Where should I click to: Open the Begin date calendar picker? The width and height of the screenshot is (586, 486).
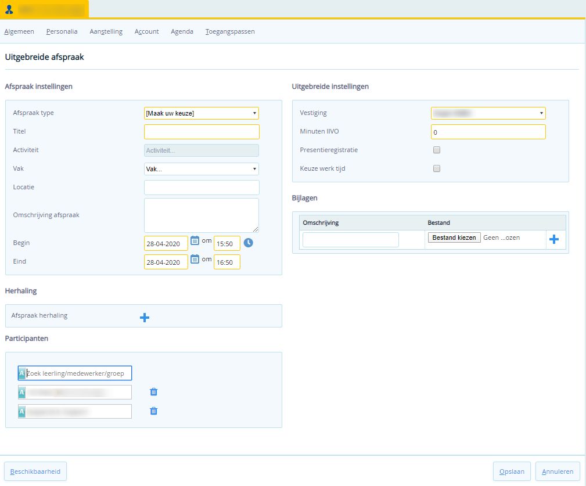195,240
